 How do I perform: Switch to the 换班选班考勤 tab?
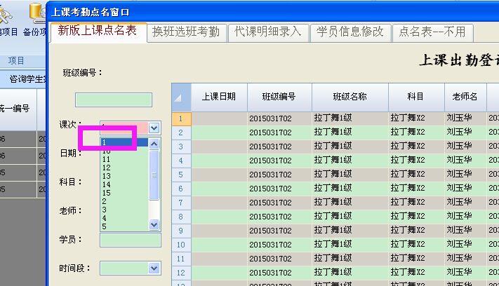[x=186, y=32]
